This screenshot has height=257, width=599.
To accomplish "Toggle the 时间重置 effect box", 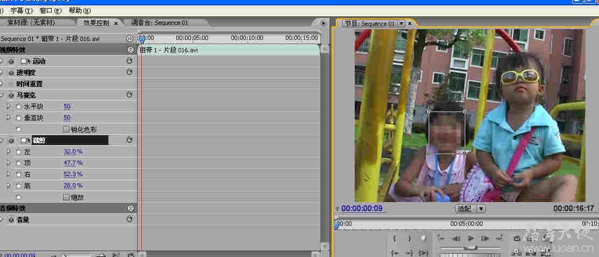I will click(11, 84).
